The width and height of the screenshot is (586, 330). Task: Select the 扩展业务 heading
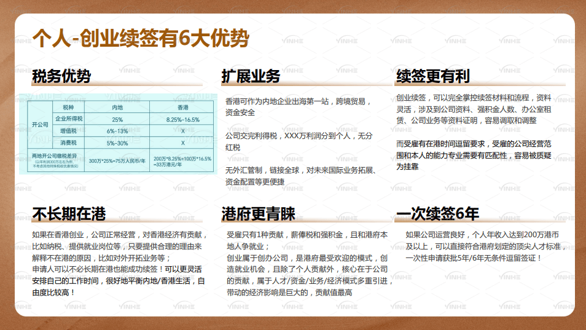[251, 77]
